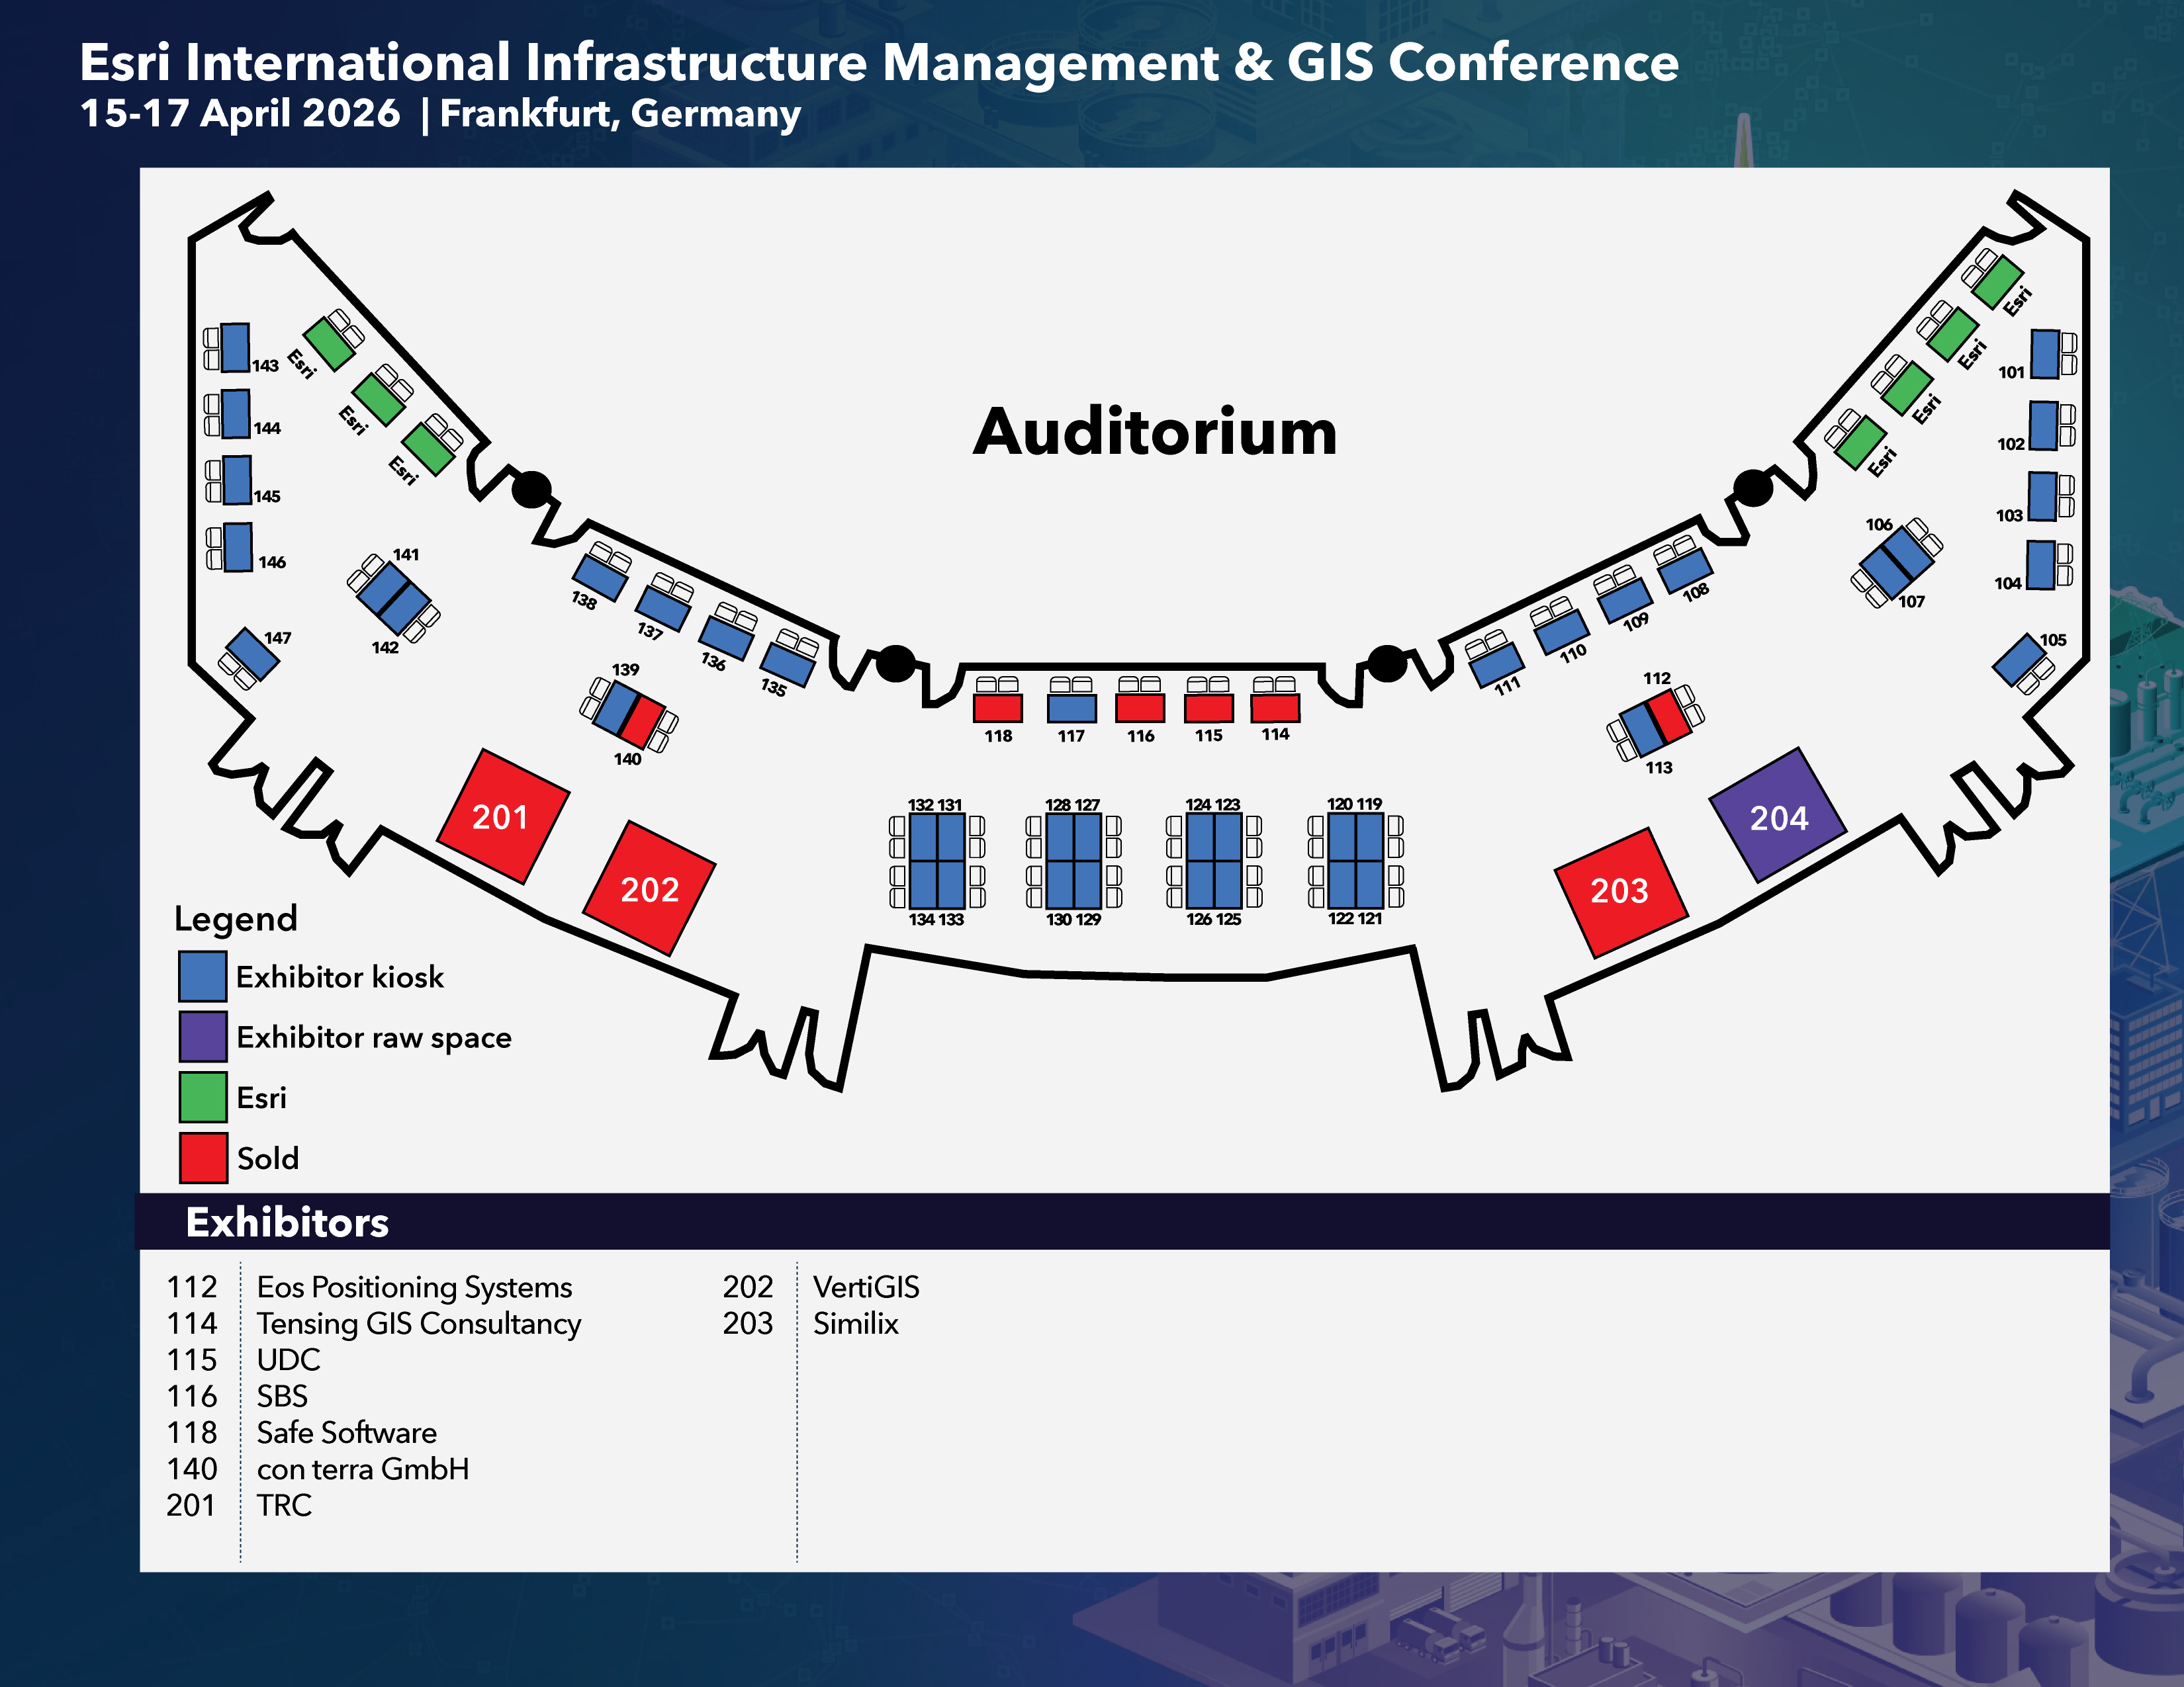Select purple raw space booth 204

tap(1778, 816)
